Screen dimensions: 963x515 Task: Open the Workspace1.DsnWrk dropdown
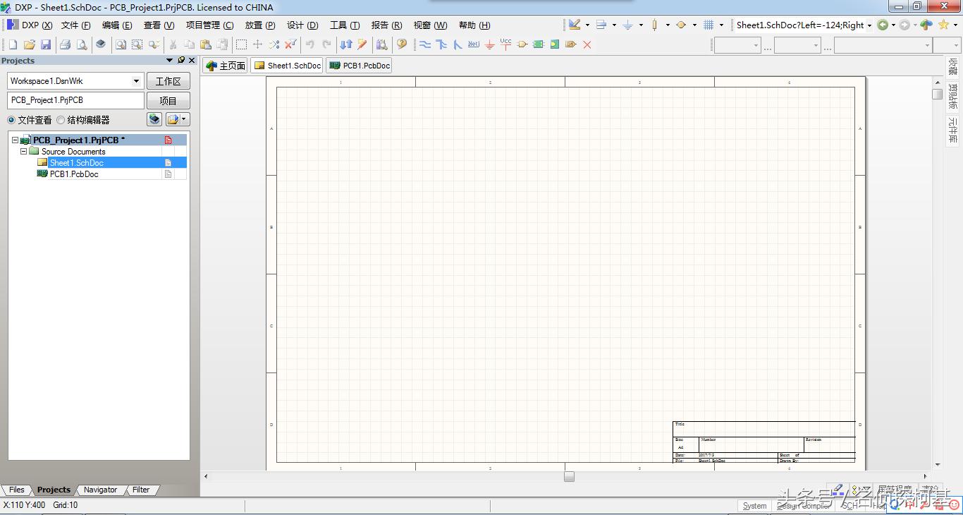coord(136,81)
